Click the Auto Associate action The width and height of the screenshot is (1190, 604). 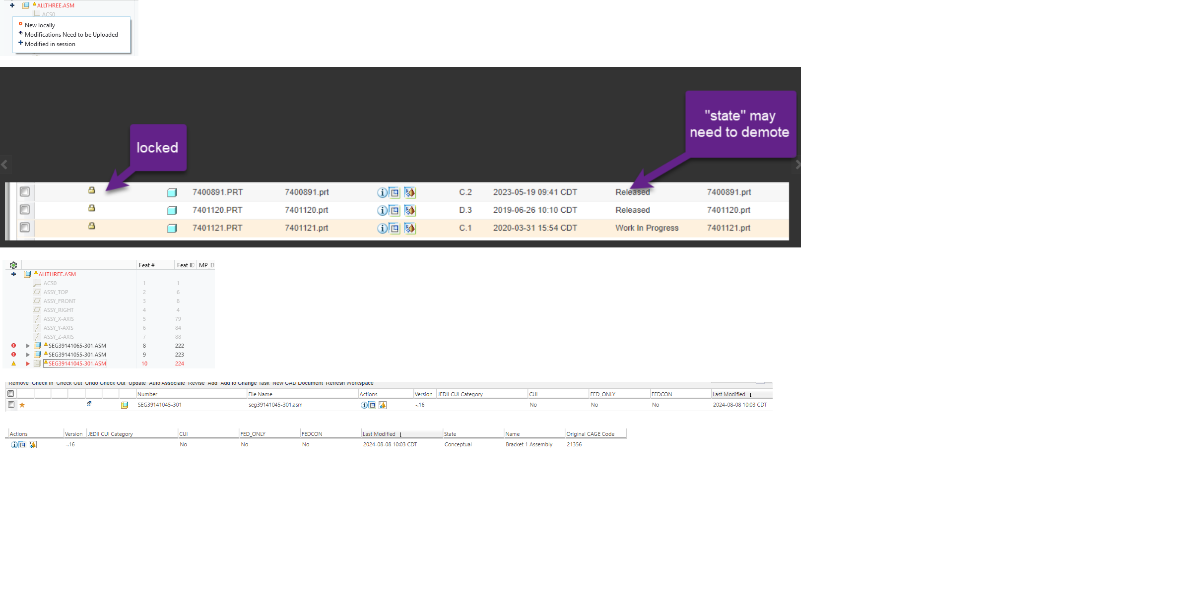click(167, 383)
